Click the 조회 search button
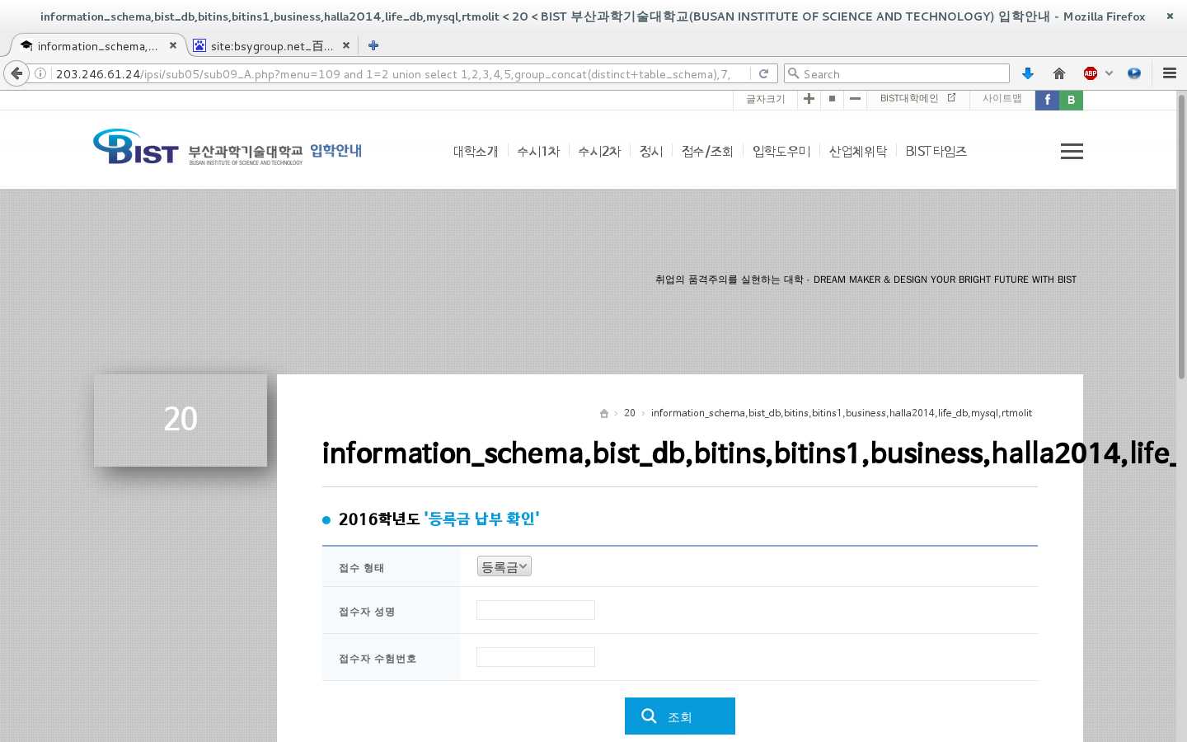The image size is (1187, 742). pyautogui.click(x=680, y=716)
